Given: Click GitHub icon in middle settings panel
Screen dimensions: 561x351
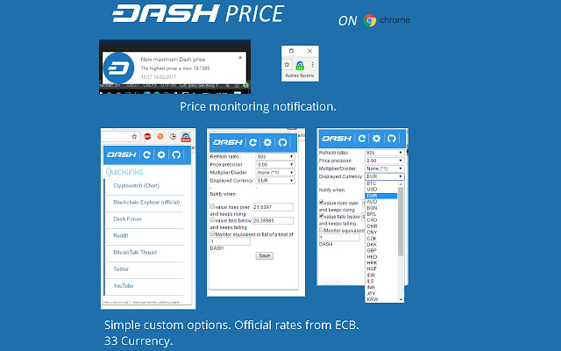Looking at the screenshot, I should coord(282,142).
